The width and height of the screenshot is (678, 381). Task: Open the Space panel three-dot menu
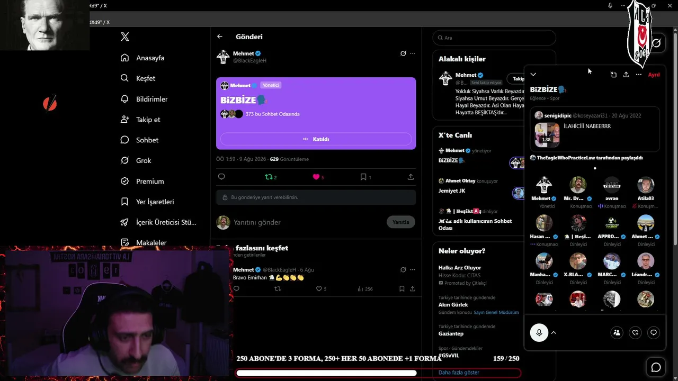pyautogui.click(x=639, y=75)
